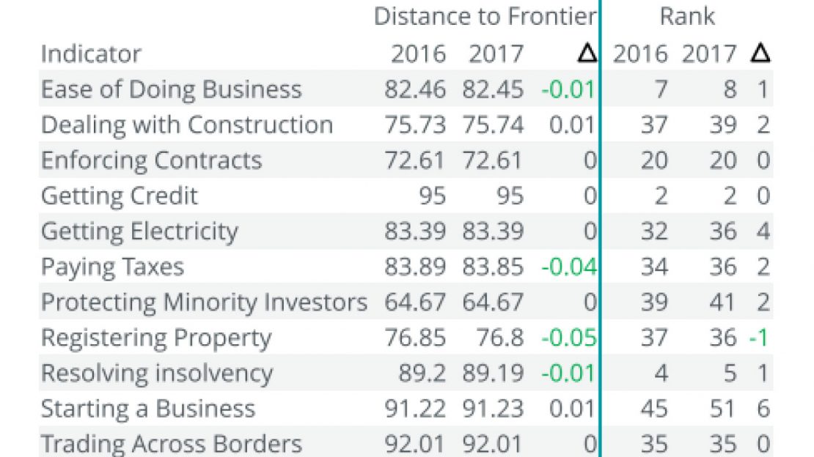The image size is (814, 457).
Task: Select the Paying Taxes indicator
Action: click(112, 267)
